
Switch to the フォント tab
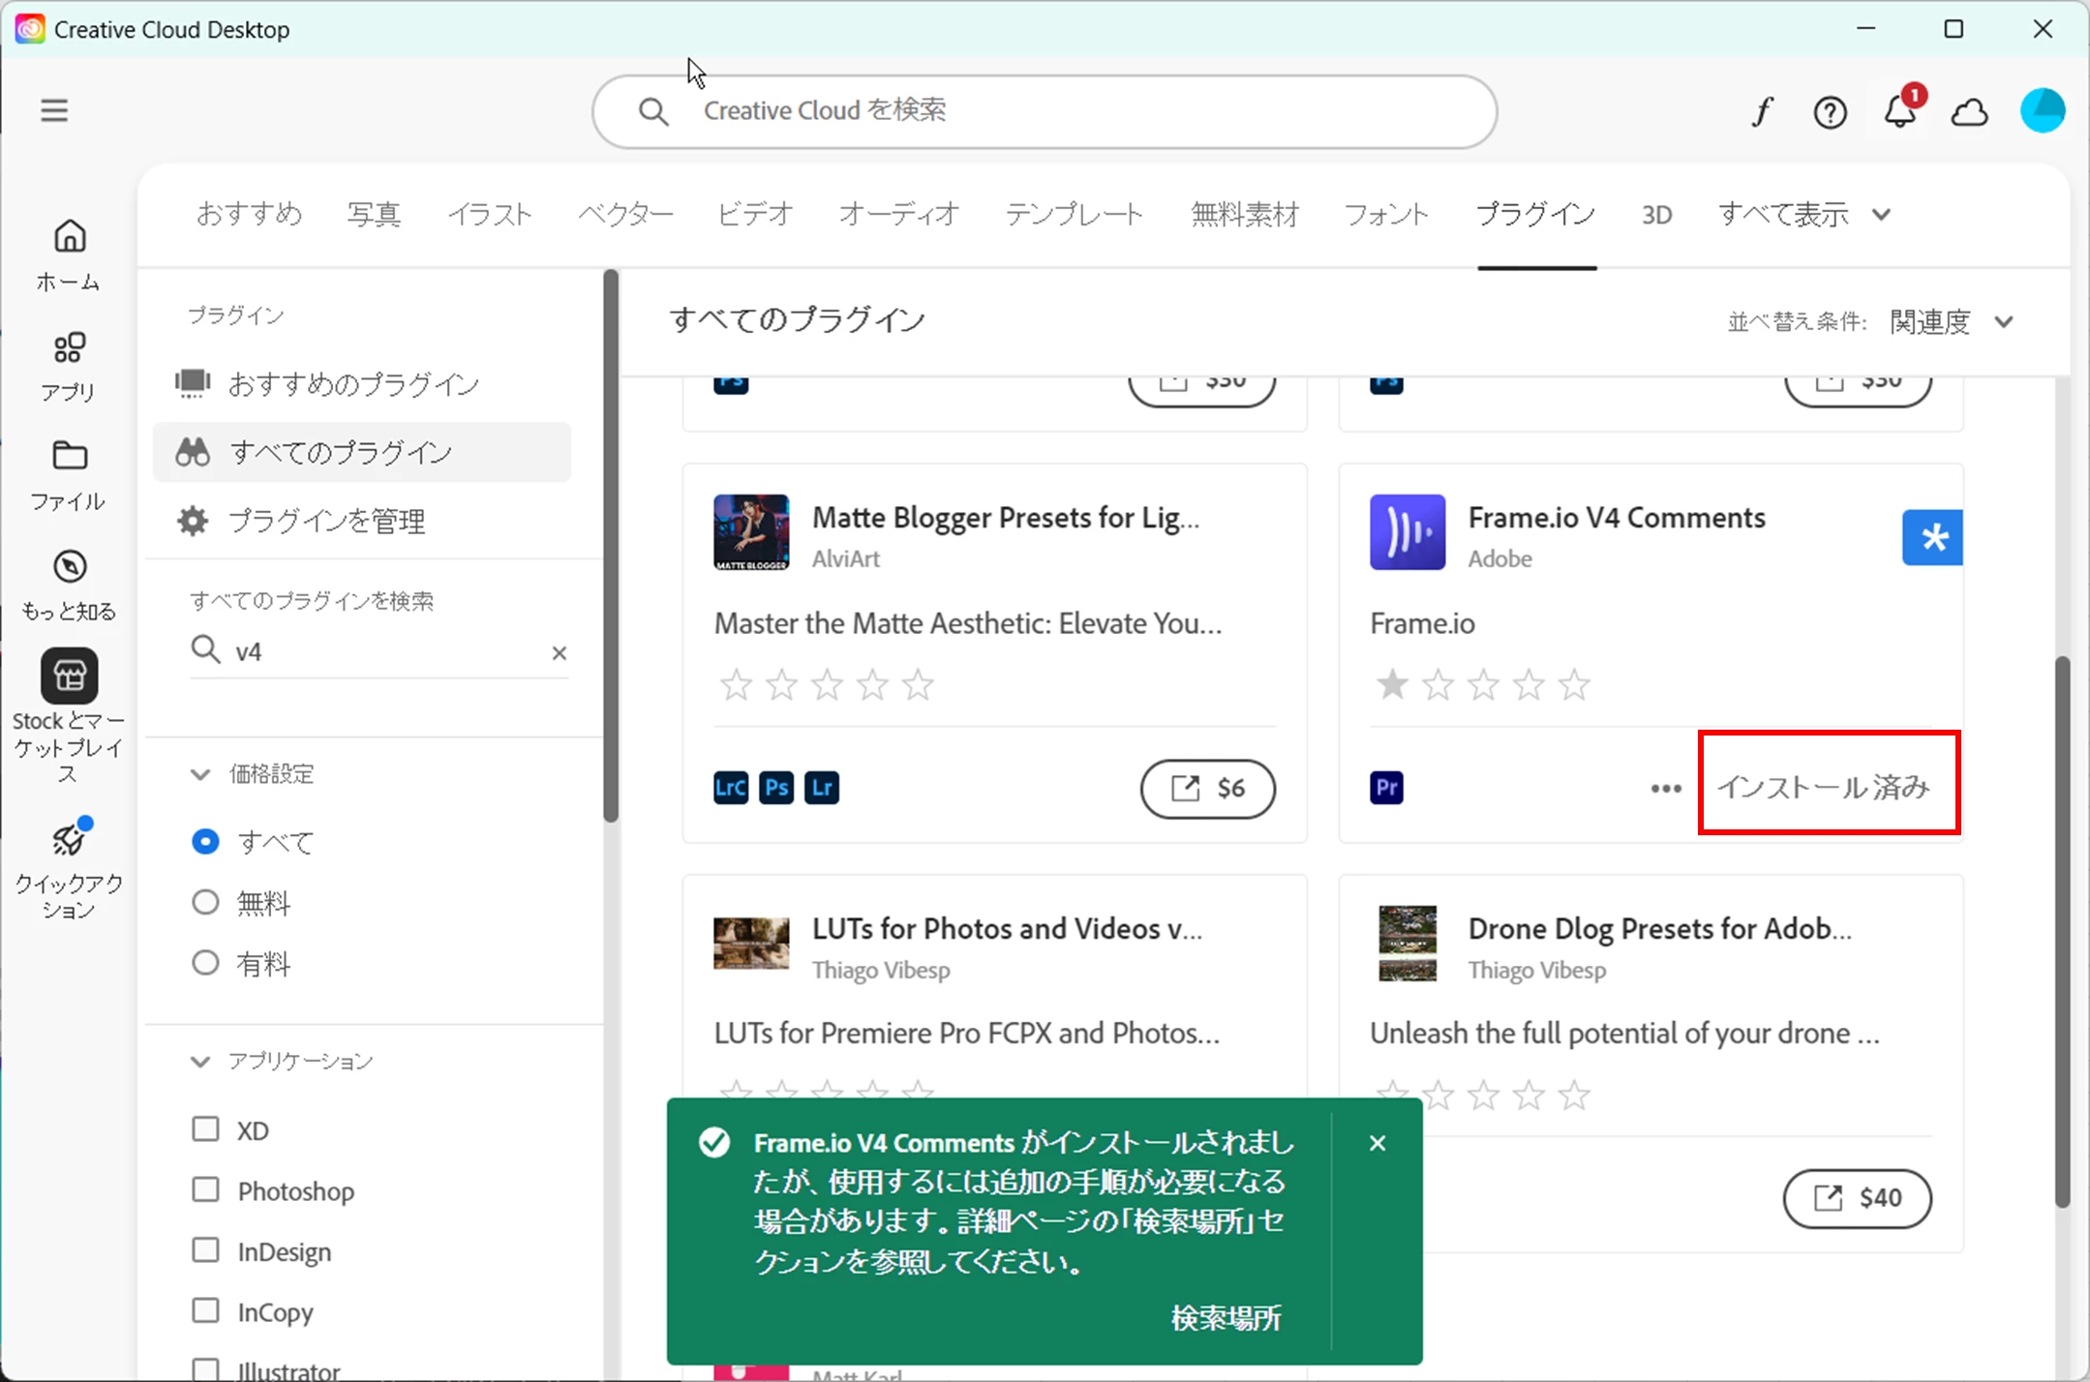tap(1386, 214)
